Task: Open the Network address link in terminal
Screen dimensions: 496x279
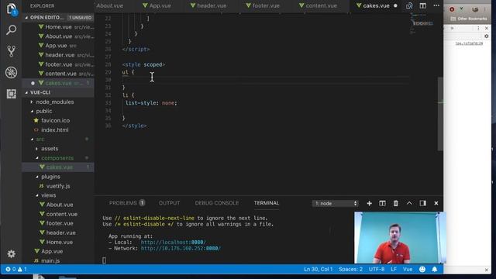Action: 181,248
